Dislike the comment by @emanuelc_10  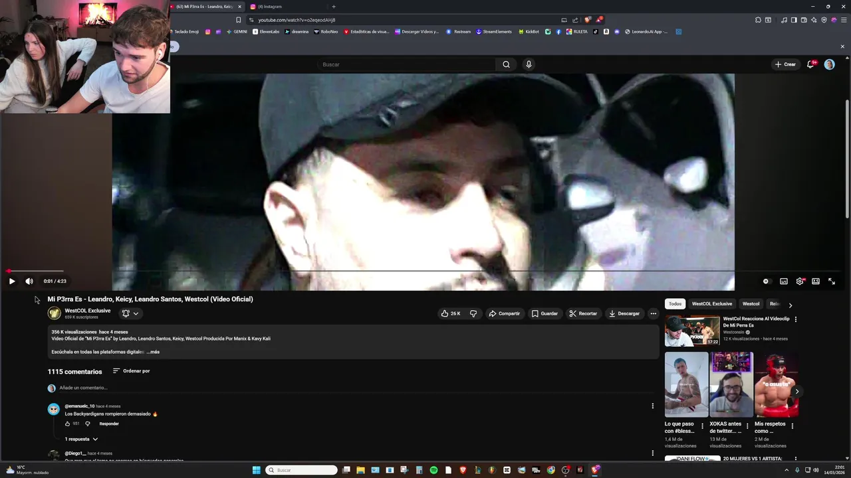point(87,424)
